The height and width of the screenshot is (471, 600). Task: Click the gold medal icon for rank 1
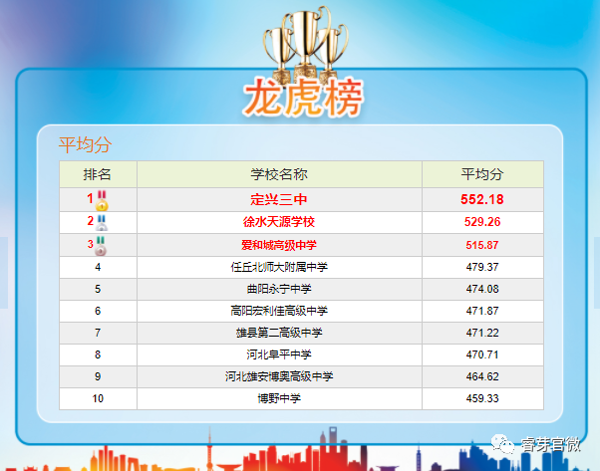point(102,200)
